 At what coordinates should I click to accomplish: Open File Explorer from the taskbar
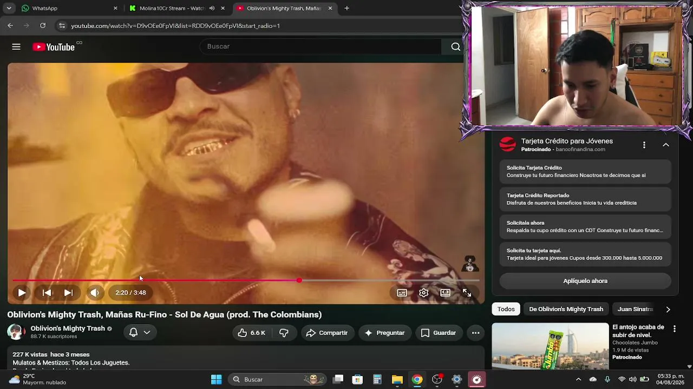[x=397, y=379]
